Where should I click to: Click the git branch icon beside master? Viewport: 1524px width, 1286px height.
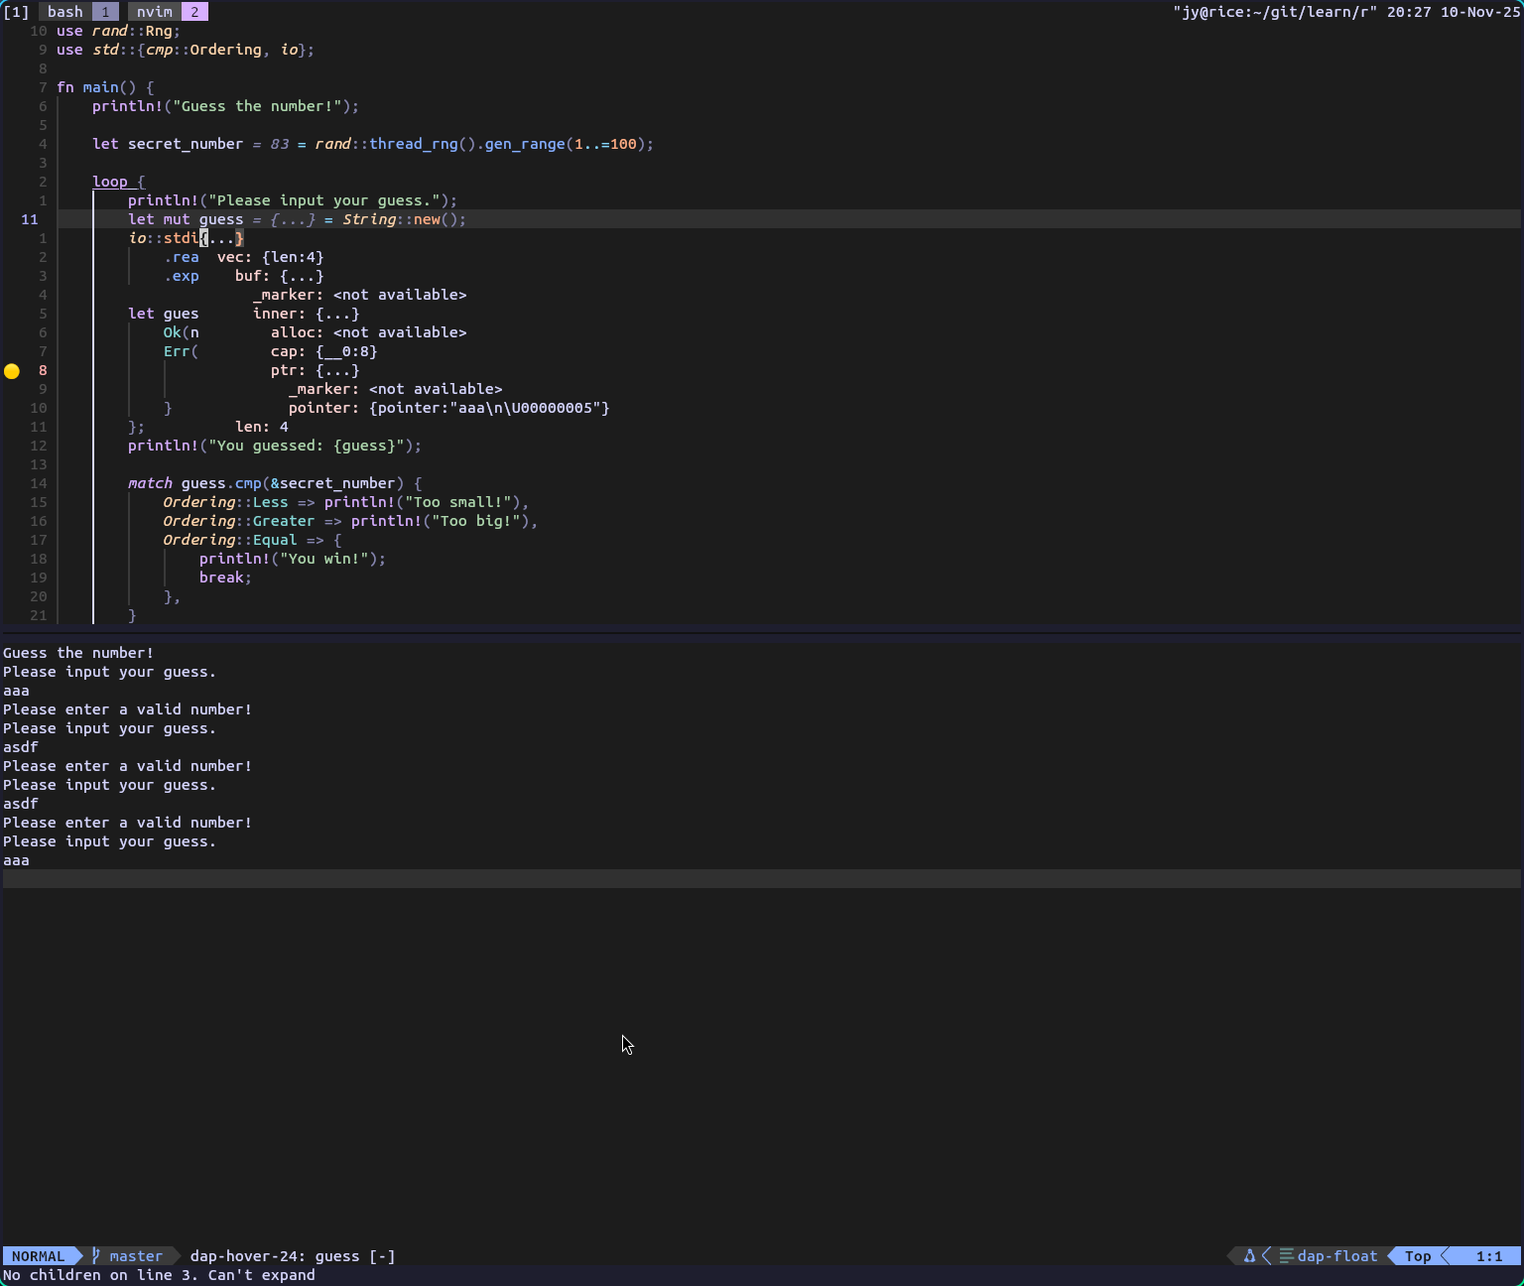pyautogui.click(x=95, y=1256)
